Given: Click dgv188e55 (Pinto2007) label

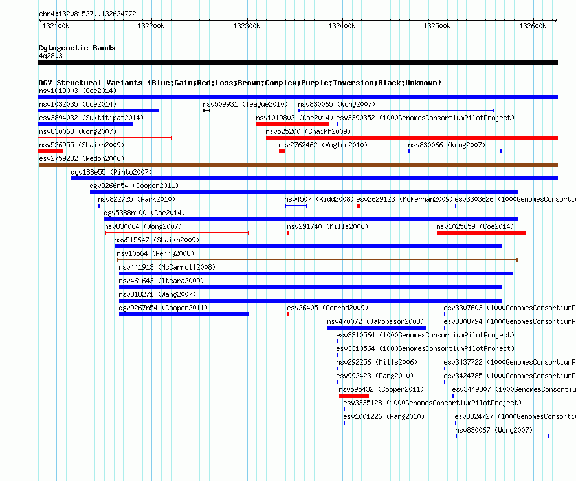Looking at the screenshot, I should pos(111,172).
